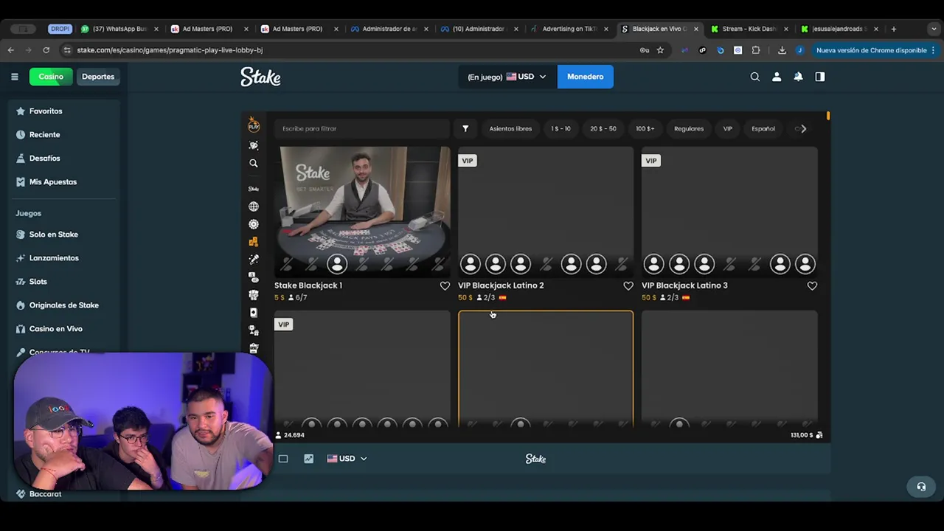Open Chrome tab list chevron
Image resolution: width=944 pixels, height=531 pixels.
click(x=934, y=29)
